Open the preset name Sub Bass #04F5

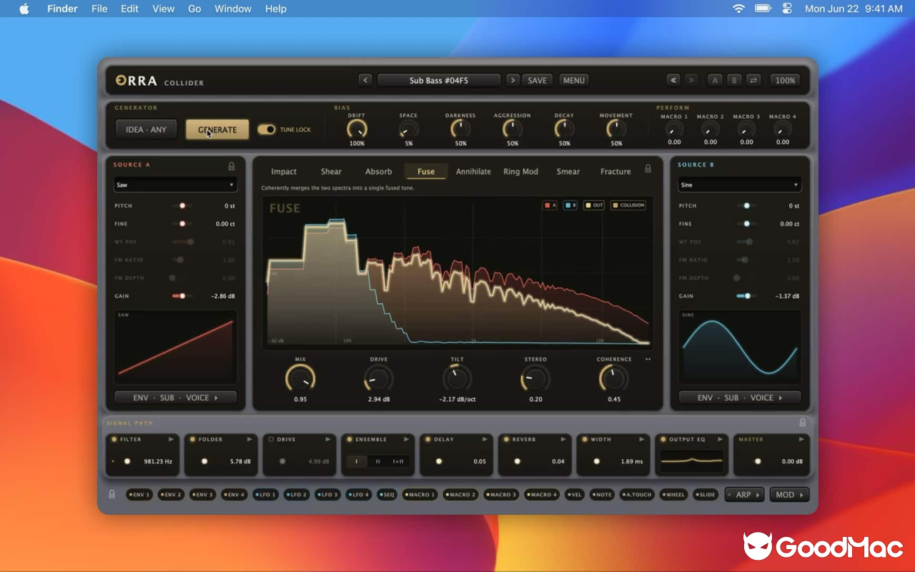[439, 80]
